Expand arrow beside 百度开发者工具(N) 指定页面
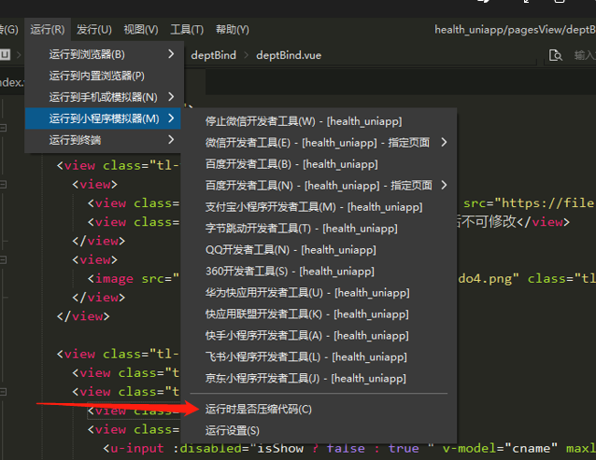This screenshot has width=596, height=460. (444, 186)
